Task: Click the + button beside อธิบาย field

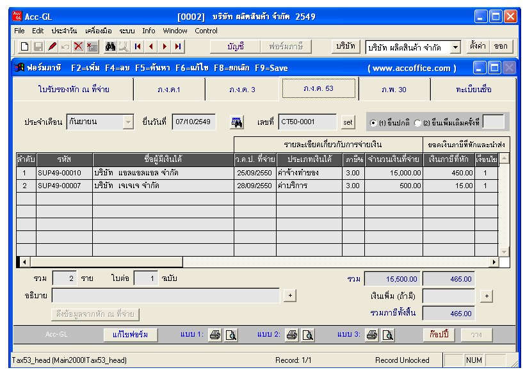Action: pos(289,295)
